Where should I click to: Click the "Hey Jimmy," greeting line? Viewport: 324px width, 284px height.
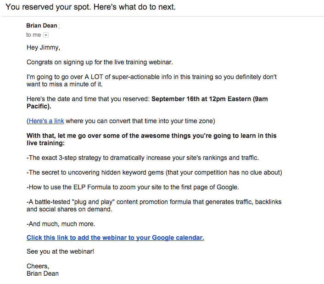[43, 47]
